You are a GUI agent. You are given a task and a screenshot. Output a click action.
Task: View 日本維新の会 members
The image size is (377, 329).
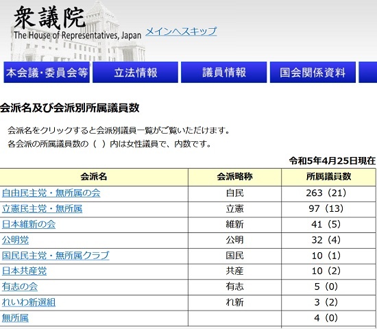29,224
